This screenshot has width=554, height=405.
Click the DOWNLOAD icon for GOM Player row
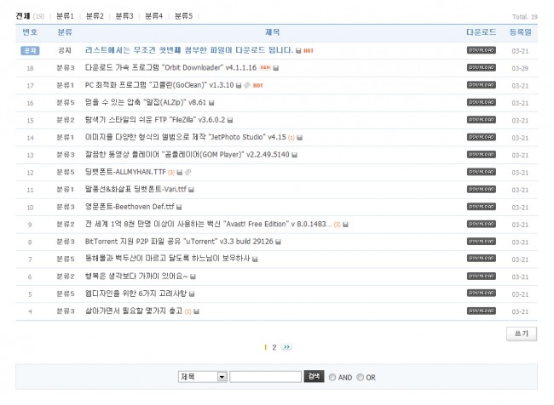pyautogui.click(x=481, y=155)
